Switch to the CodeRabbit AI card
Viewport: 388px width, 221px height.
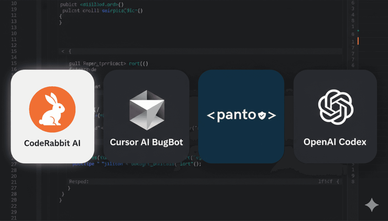tap(52, 116)
